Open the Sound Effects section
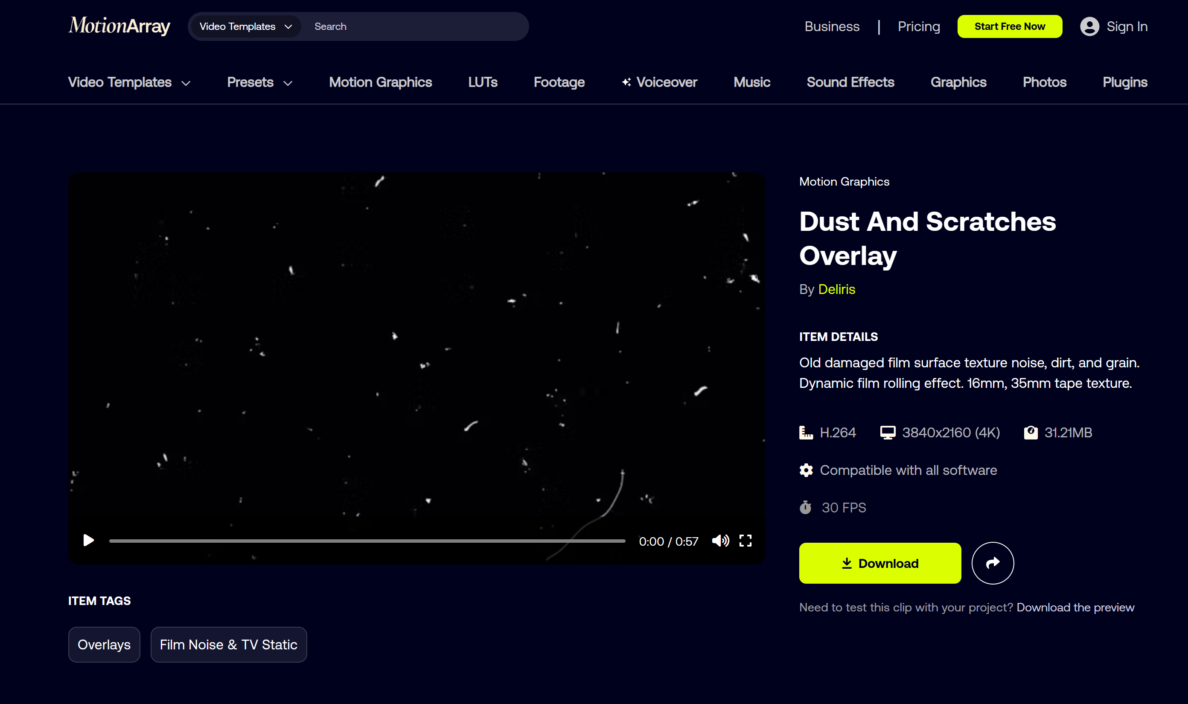The height and width of the screenshot is (704, 1188). 850,81
